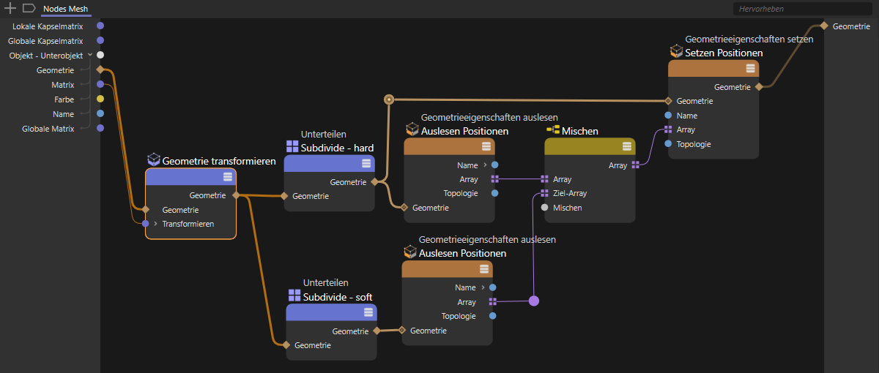The image size is (879, 373).
Task: Click Geometrie input port of Setzen Positionen
Action: (x=668, y=101)
